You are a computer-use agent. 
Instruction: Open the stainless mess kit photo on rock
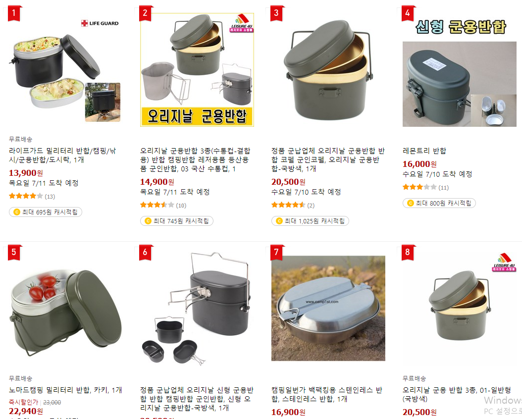pyautogui.click(x=328, y=308)
